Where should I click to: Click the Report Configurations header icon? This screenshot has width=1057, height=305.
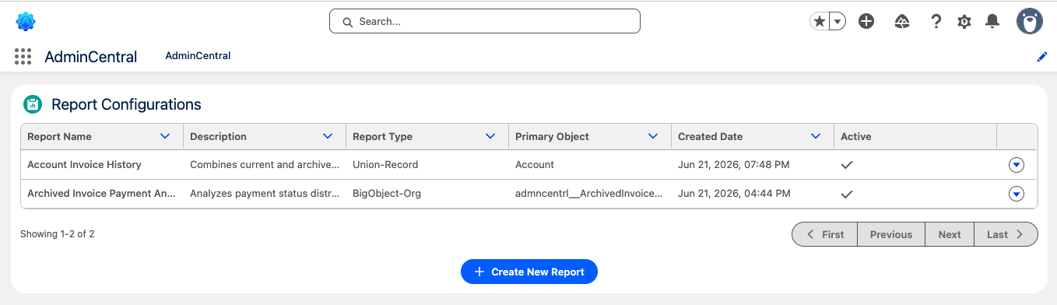click(x=33, y=104)
